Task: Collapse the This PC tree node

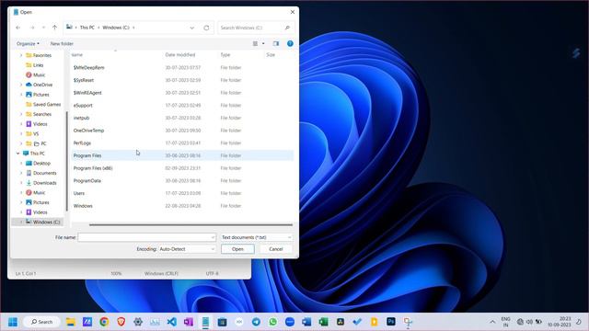Action: (17, 154)
